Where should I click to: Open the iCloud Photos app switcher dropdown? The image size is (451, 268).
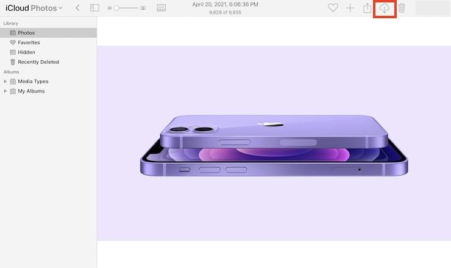click(34, 8)
